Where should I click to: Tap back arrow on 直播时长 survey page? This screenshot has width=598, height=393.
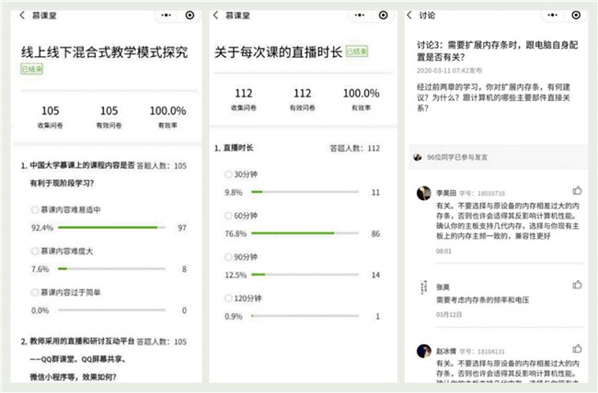[x=215, y=15]
